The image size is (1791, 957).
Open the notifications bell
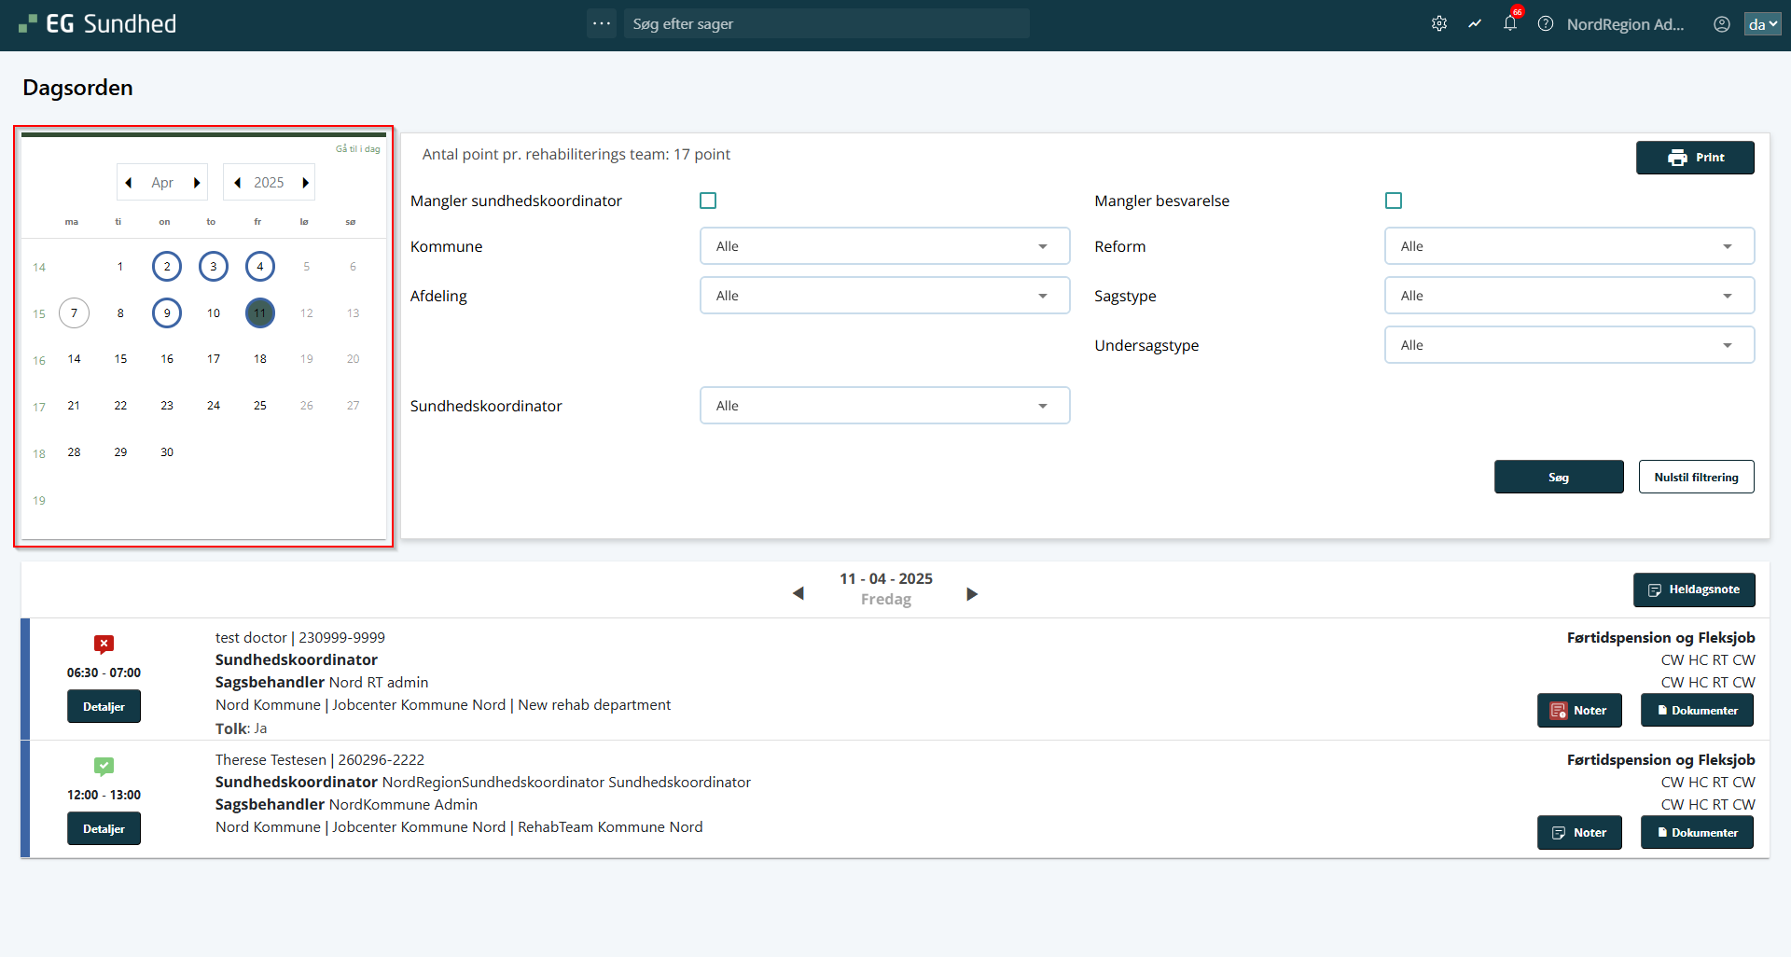tap(1510, 24)
